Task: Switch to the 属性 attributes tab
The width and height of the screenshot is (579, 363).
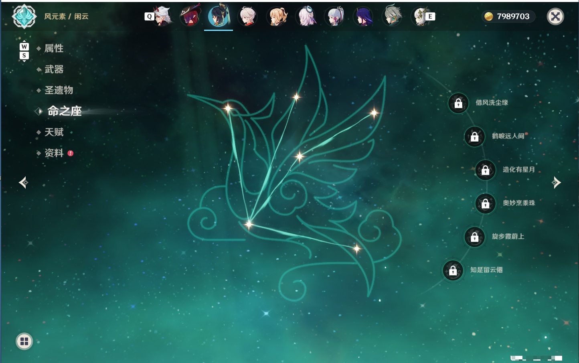Action: click(x=54, y=49)
